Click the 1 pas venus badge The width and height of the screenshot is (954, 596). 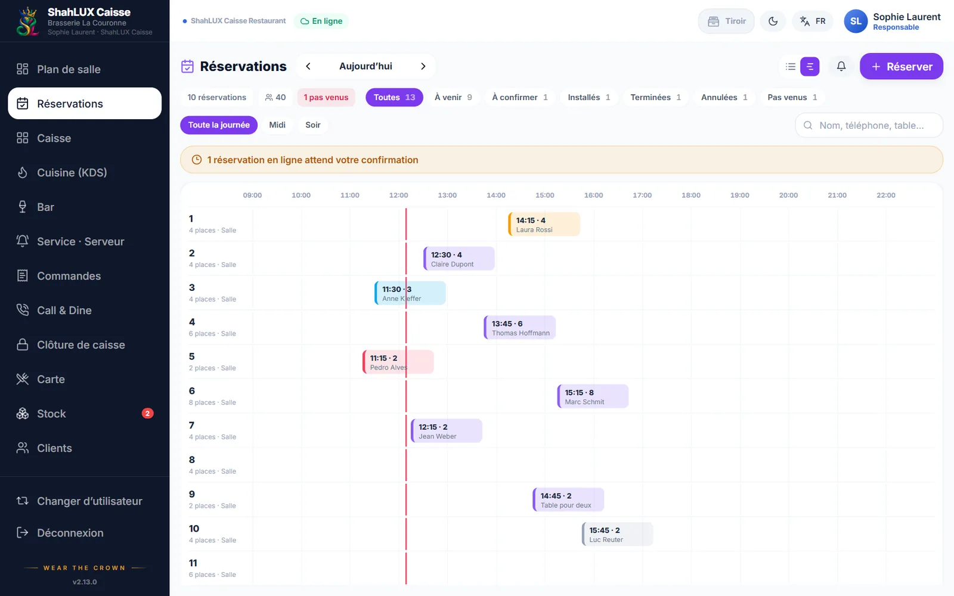(326, 97)
